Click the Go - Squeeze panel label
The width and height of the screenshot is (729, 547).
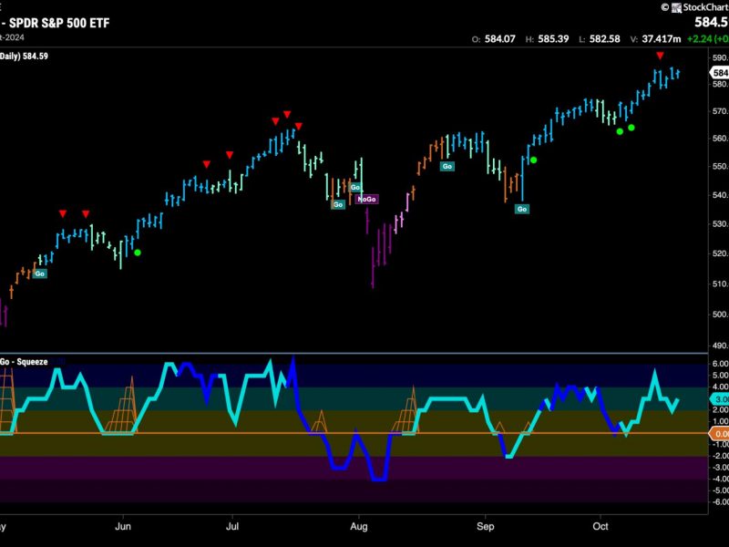(24, 362)
